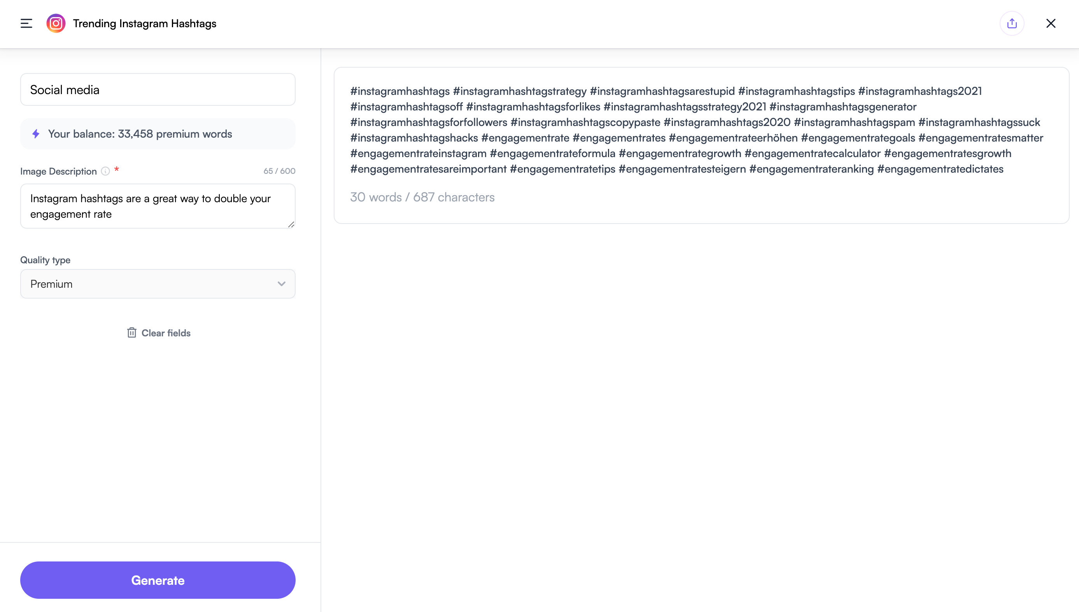Click the textarea resize handle
This screenshot has height=612, width=1079.
click(291, 224)
